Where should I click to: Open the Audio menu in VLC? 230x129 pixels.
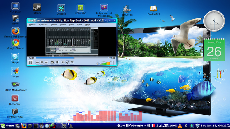[x=54, y=25]
